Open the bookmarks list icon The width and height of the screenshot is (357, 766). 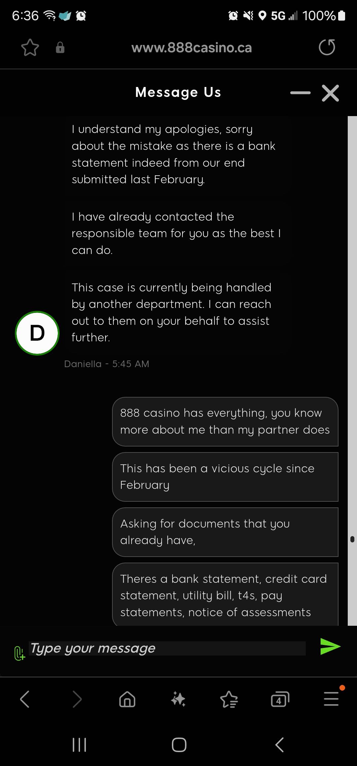point(229,699)
